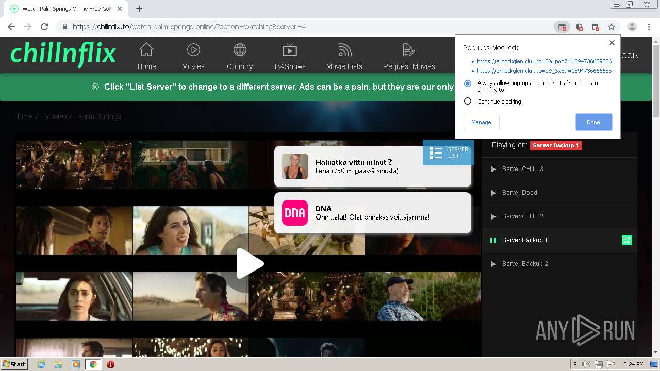Click the Palm Springs breadcrumb
The image size is (660, 371).
point(100,116)
